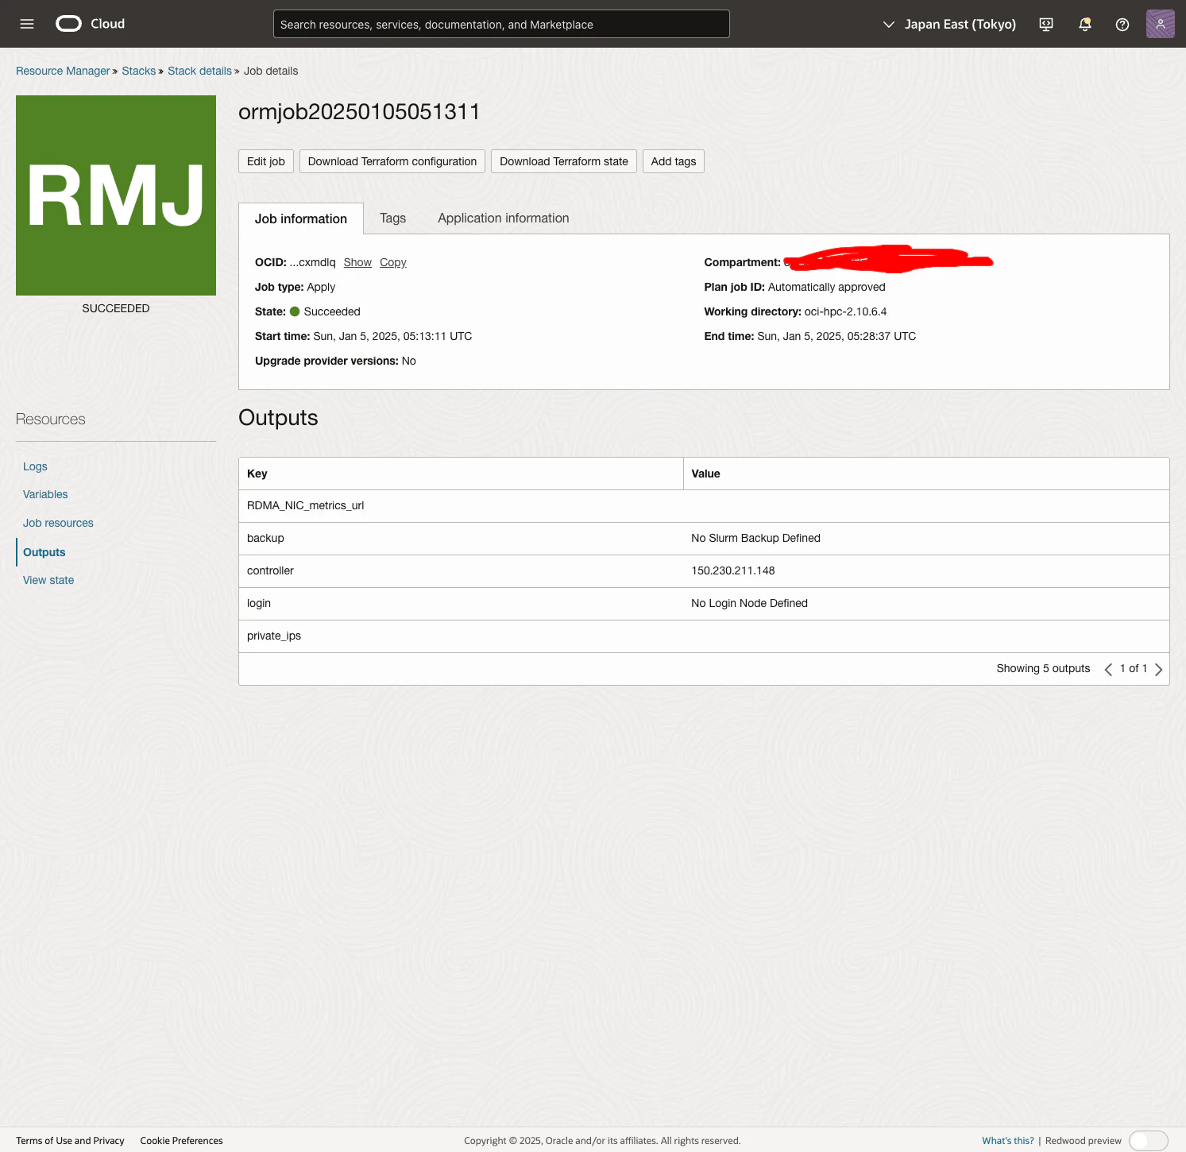Click the job name ormjob20250105051311
This screenshot has height=1152, width=1186.
pyautogui.click(x=359, y=112)
